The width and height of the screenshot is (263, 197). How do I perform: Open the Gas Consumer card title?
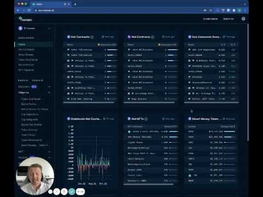coord(207,37)
